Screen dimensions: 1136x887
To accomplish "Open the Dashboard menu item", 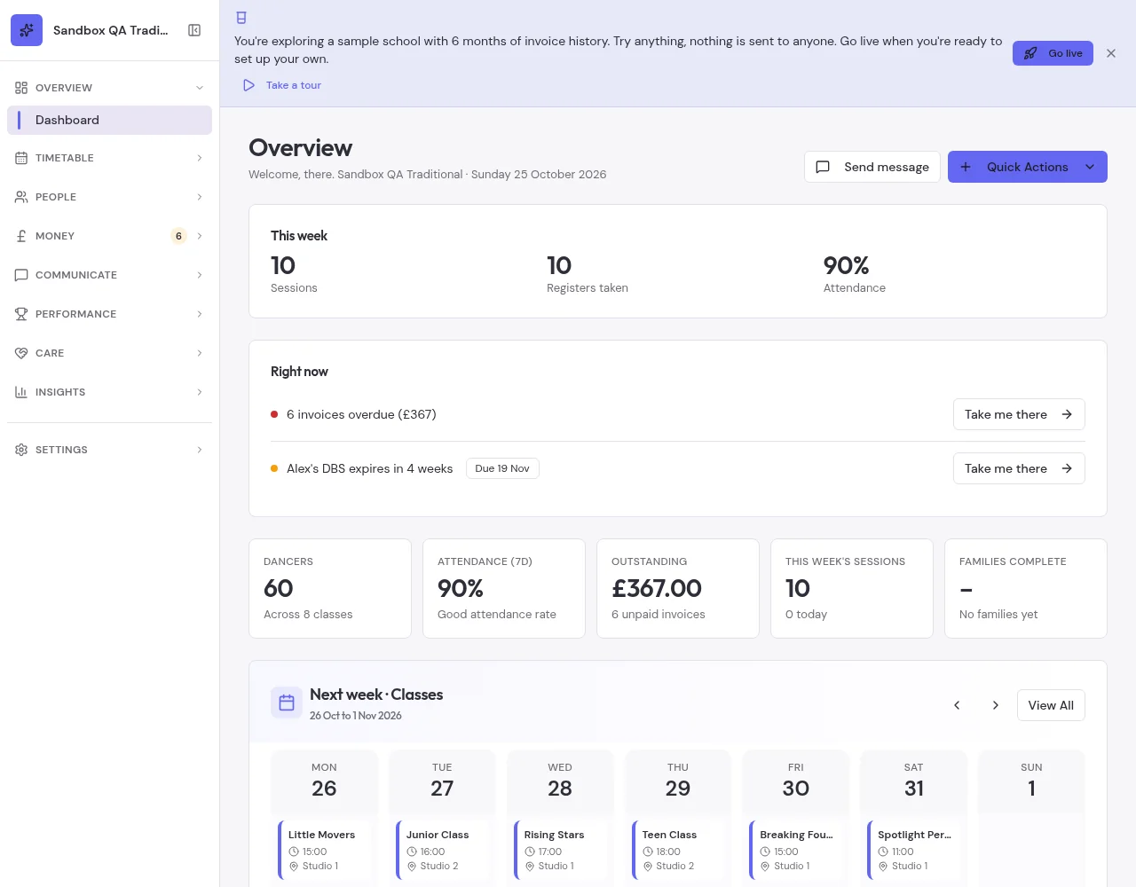I will (109, 120).
